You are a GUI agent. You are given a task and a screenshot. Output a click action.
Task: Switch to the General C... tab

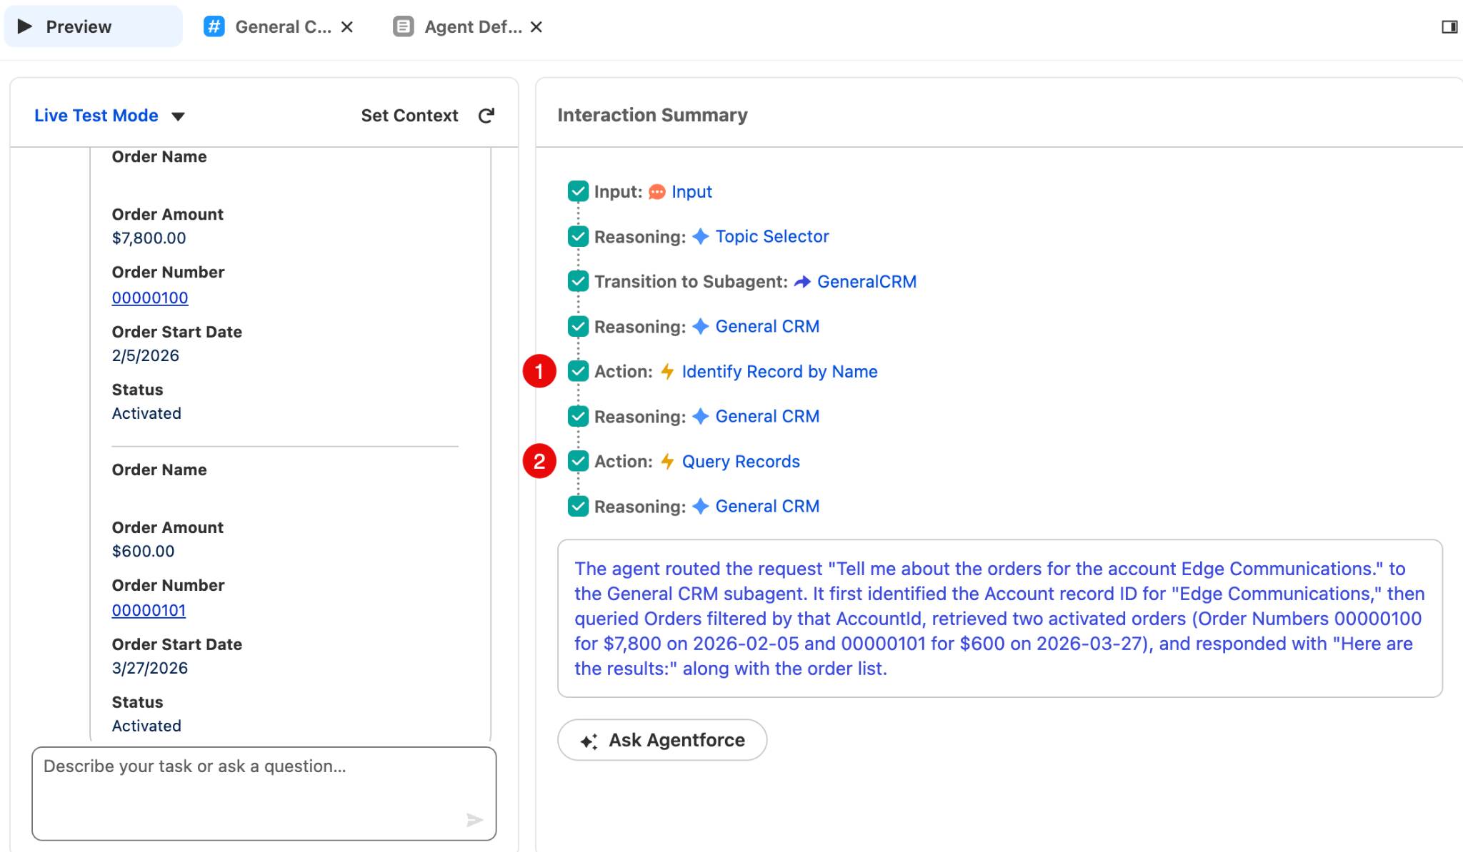tap(279, 26)
